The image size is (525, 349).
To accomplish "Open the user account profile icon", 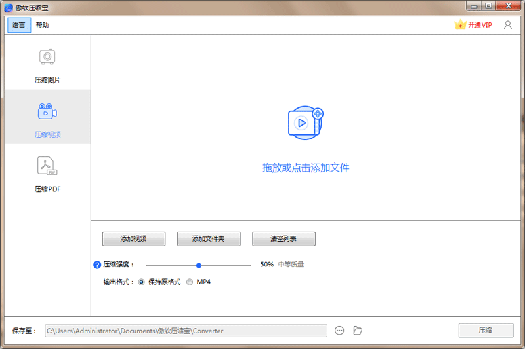I will pyautogui.click(x=507, y=25).
